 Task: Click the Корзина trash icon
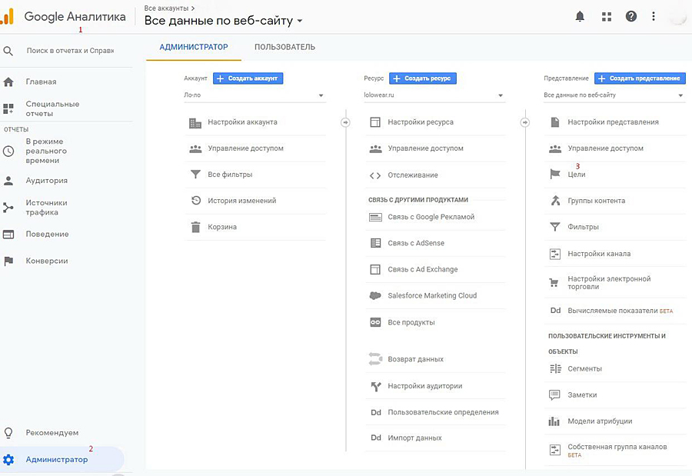[x=195, y=227]
